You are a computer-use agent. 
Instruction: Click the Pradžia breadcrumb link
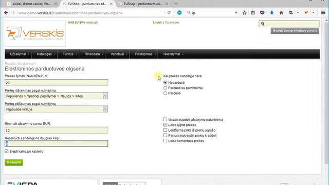[10, 63]
